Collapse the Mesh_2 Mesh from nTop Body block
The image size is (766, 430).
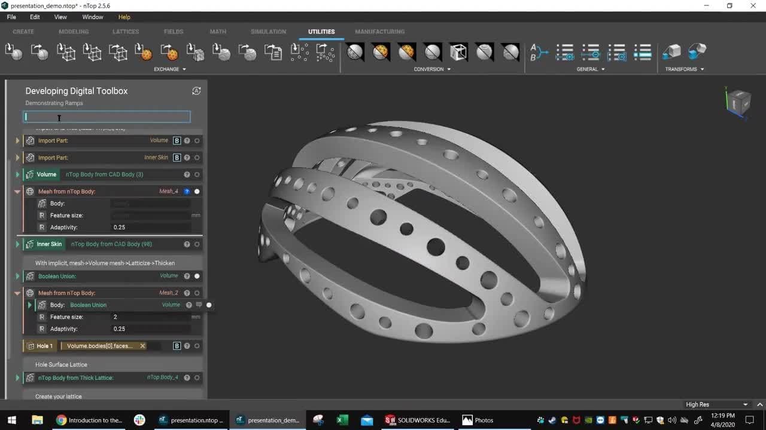(17, 293)
